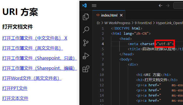The image size is (183, 105).
Task: Open the Extensions view
Action: tap(86, 69)
